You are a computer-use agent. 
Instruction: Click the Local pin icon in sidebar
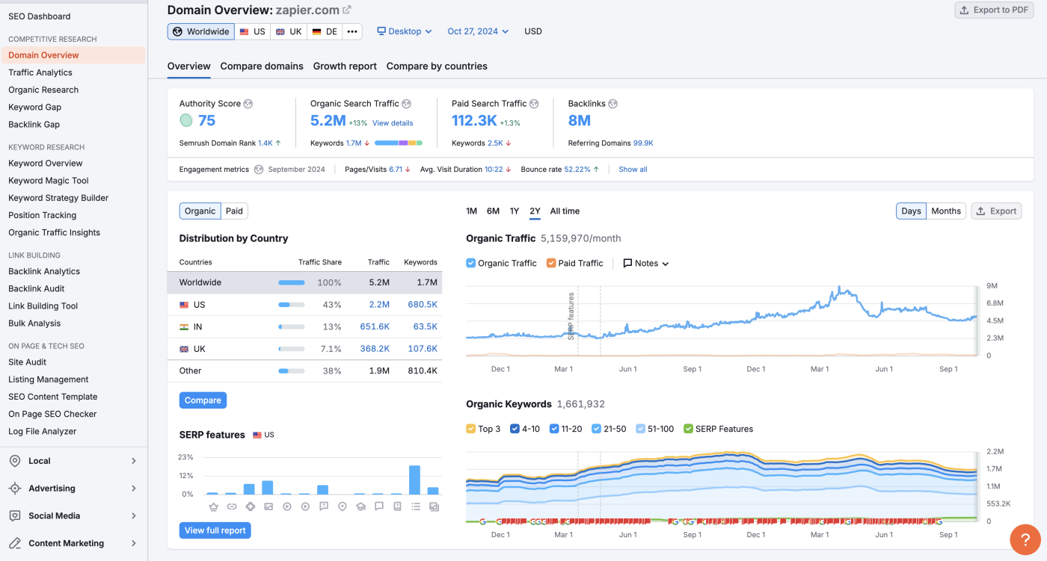(15, 461)
